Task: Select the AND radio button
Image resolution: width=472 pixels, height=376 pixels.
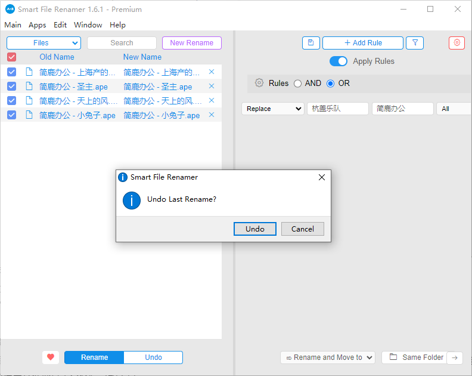Action: 298,84
